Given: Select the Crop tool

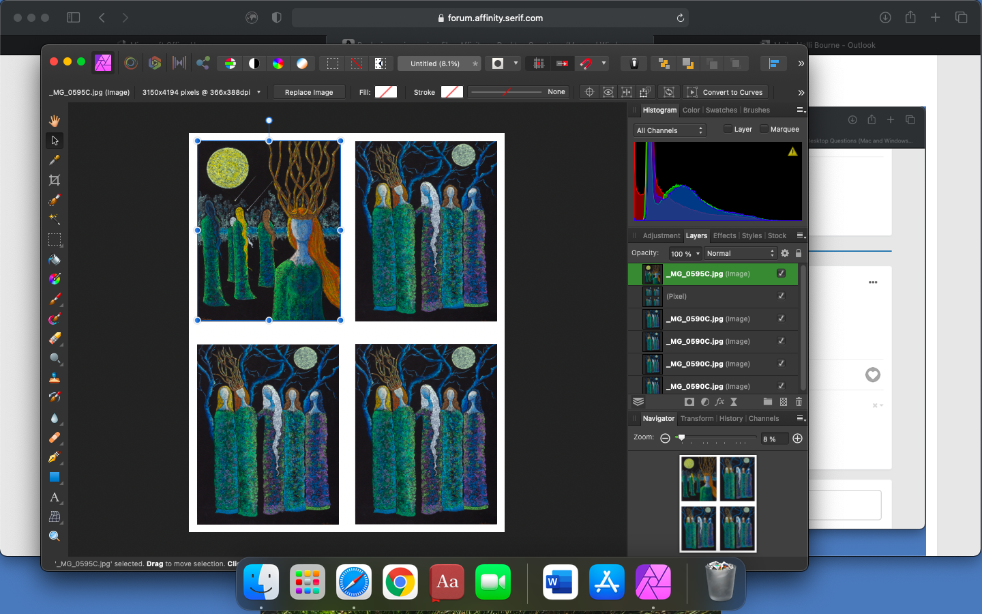Looking at the screenshot, I should pos(55,180).
